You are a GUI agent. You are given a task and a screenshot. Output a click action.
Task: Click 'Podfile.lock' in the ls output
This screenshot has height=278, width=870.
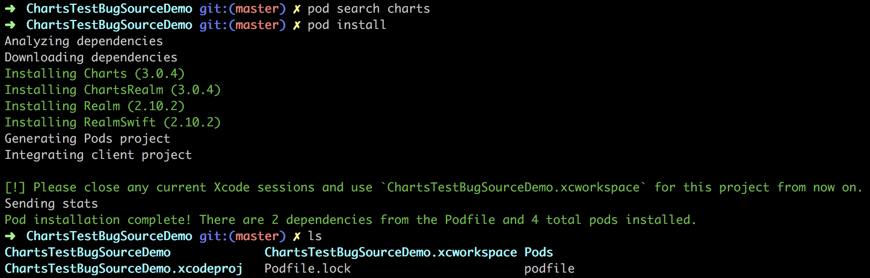pyautogui.click(x=308, y=269)
